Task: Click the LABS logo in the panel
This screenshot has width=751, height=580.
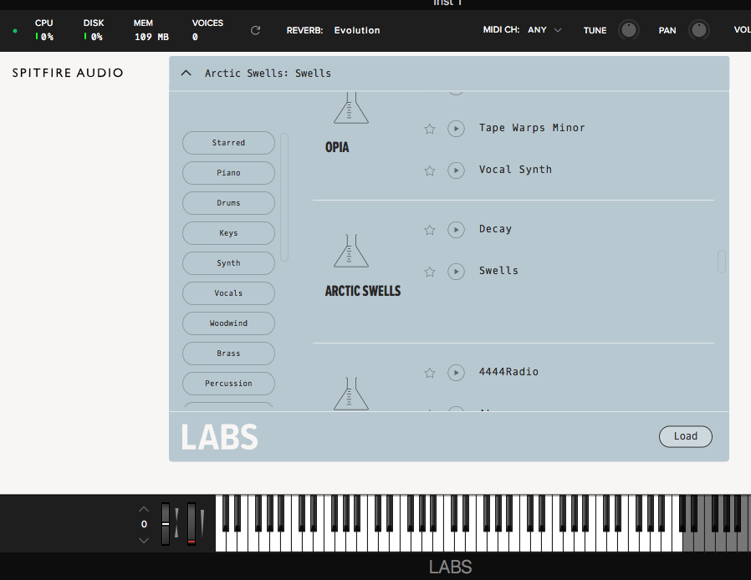Action: pyautogui.click(x=219, y=436)
